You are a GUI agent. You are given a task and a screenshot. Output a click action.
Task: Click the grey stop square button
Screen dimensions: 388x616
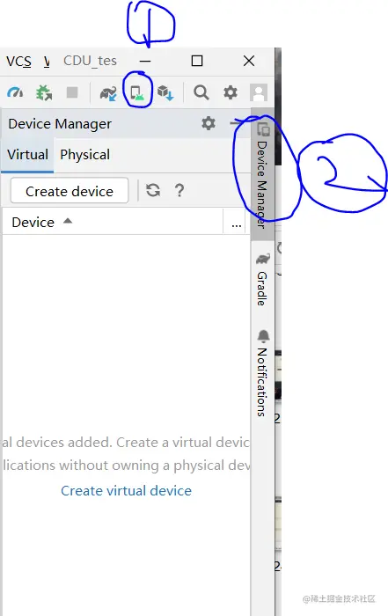[72, 92]
